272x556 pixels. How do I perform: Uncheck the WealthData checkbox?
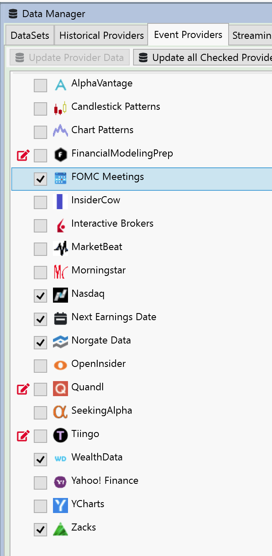40,460
